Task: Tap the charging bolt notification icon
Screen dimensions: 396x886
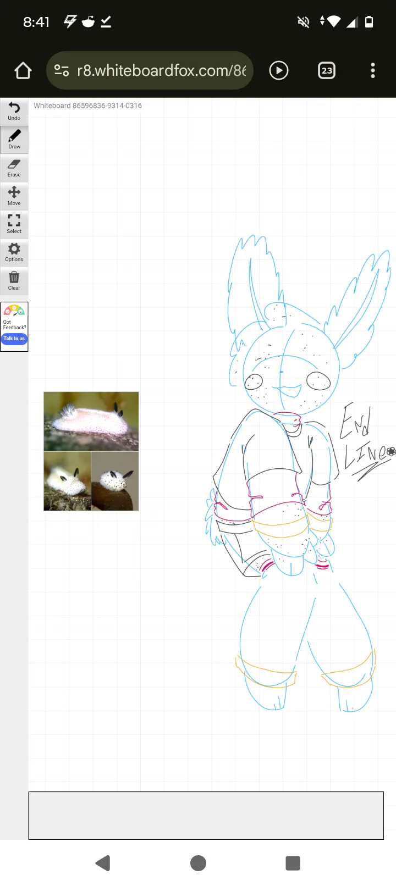Action: 70,22
